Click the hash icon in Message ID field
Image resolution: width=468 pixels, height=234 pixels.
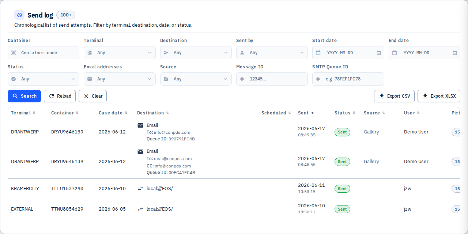point(242,79)
